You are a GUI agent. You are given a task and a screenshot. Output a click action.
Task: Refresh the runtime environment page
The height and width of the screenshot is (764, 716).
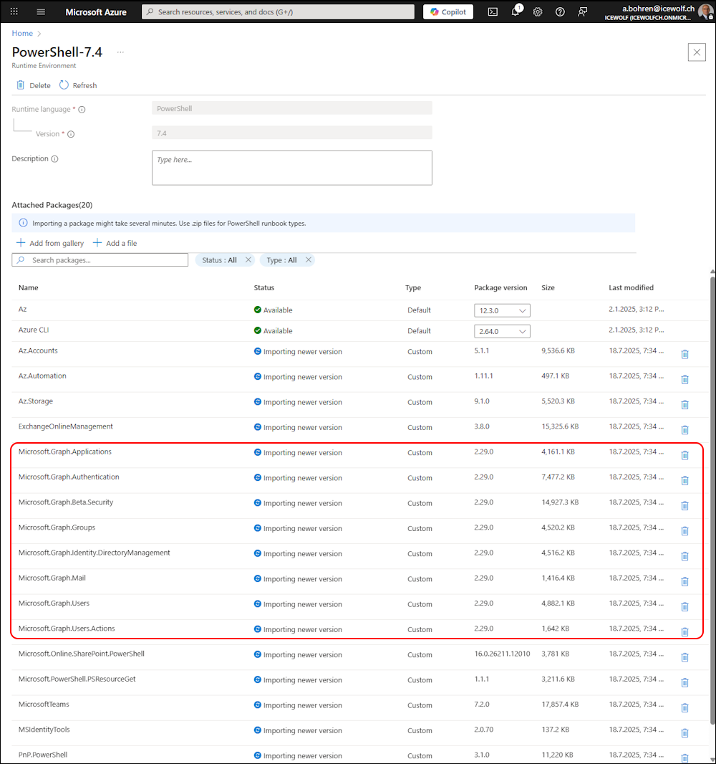[78, 85]
